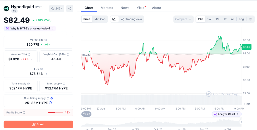Screen dimensions: 257x130
Task: Toggle the chart to Mkt Cap view
Action: tap(100, 19)
